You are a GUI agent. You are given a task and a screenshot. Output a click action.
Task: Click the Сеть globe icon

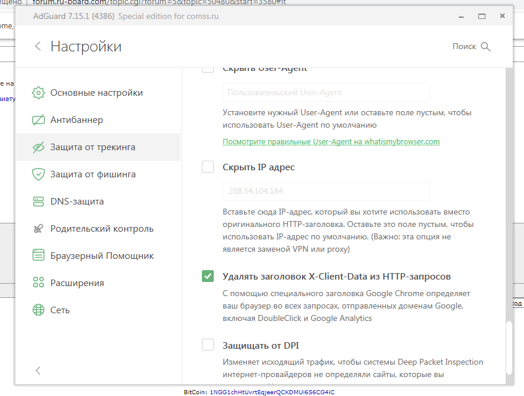coord(38,310)
